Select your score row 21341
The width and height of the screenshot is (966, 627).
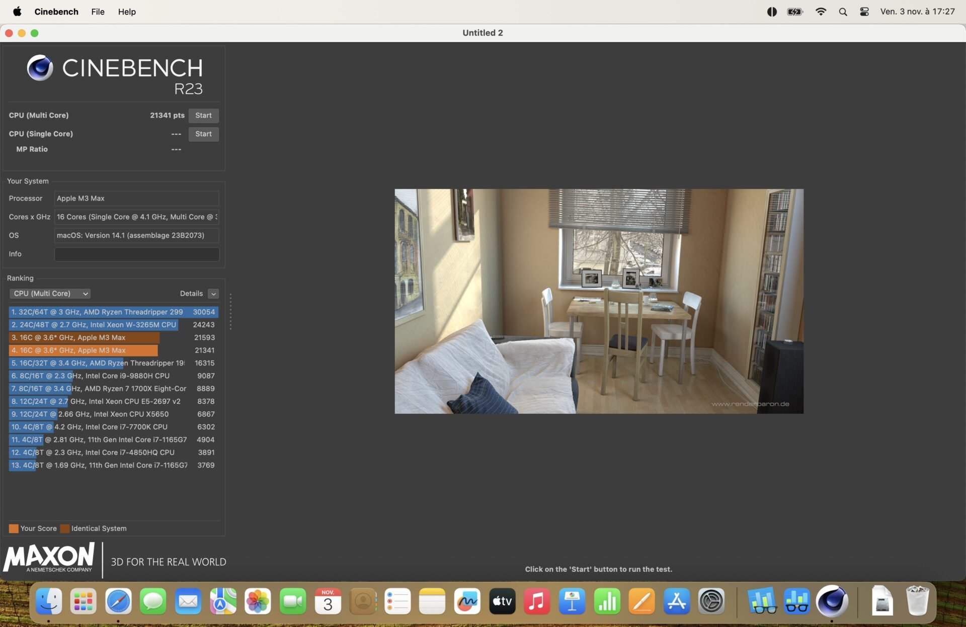coord(113,350)
